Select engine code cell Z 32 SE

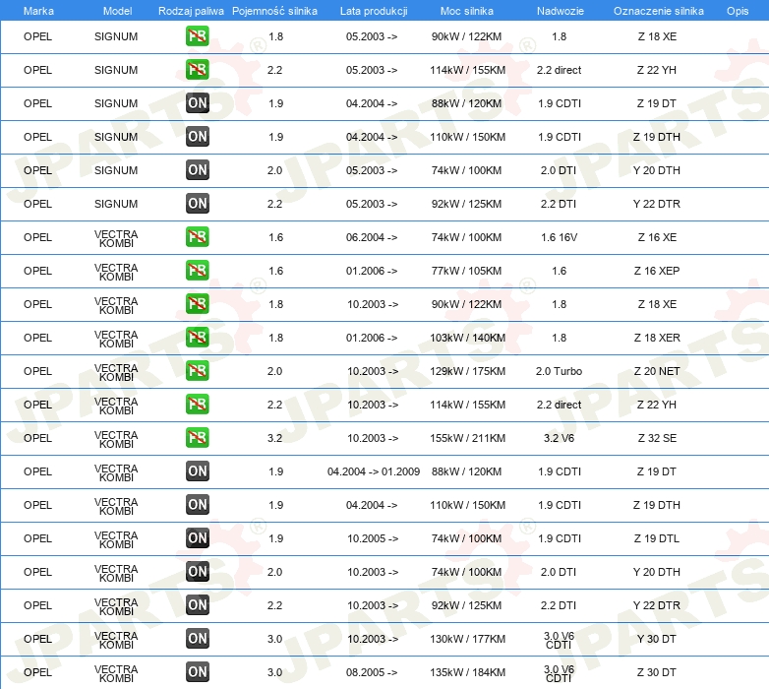657,438
